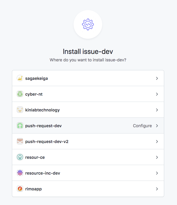This screenshot has width=177, height=205.
Task: Choose the kinlabtechnology organization name
Action: [x=42, y=110]
